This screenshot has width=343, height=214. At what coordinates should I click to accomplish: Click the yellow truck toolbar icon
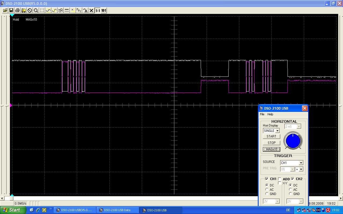pos(24,10)
